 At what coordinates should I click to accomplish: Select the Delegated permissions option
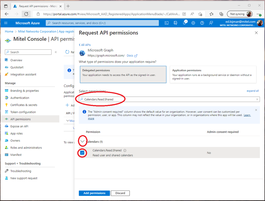123,74
